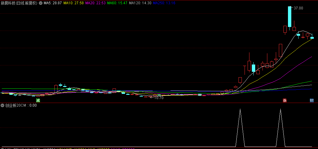This screenshot has height=149, width=318.
Task: Select the MA60: 15.47 label
Action: (117, 3)
